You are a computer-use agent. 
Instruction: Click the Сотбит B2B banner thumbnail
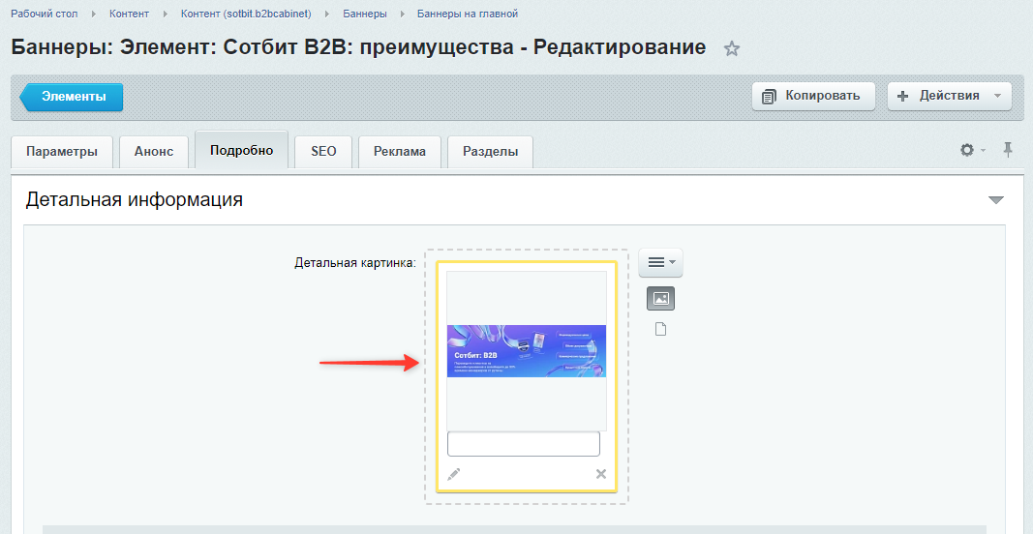point(527,351)
